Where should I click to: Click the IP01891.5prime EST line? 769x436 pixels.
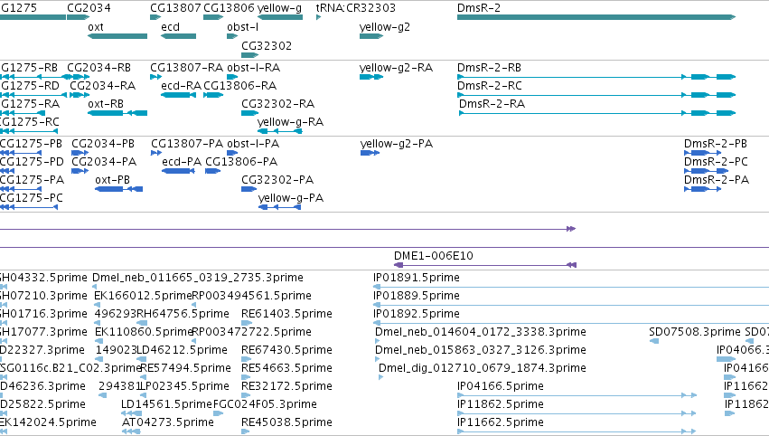tap(571, 287)
